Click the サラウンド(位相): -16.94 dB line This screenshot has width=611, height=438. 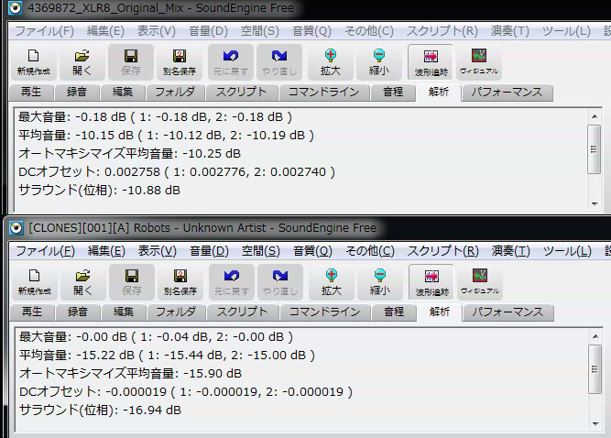click(x=100, y=410)
